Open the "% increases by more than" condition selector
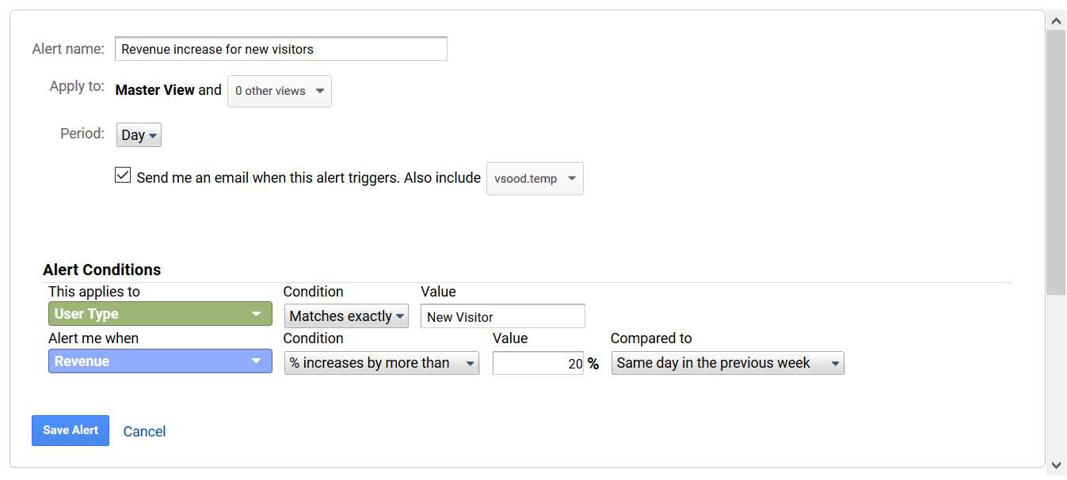 tap(380, 362)
